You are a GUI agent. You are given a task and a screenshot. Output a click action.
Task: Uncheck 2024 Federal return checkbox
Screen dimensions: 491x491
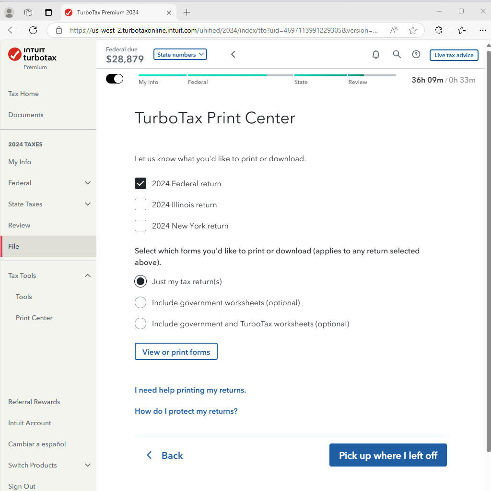tap(140, 183)
